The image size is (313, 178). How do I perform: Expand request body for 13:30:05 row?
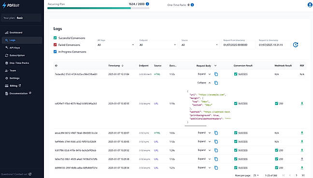(x=204, y=141)
